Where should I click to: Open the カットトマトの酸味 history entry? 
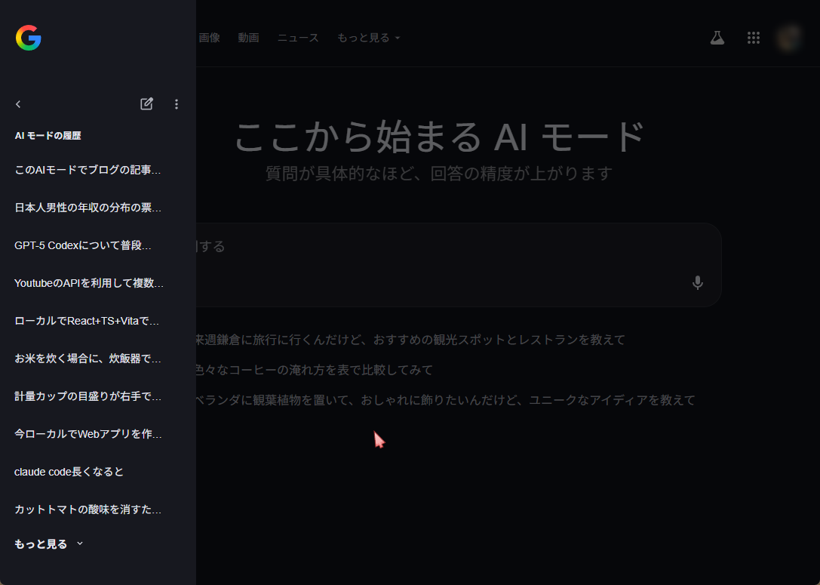click(88, 510)
